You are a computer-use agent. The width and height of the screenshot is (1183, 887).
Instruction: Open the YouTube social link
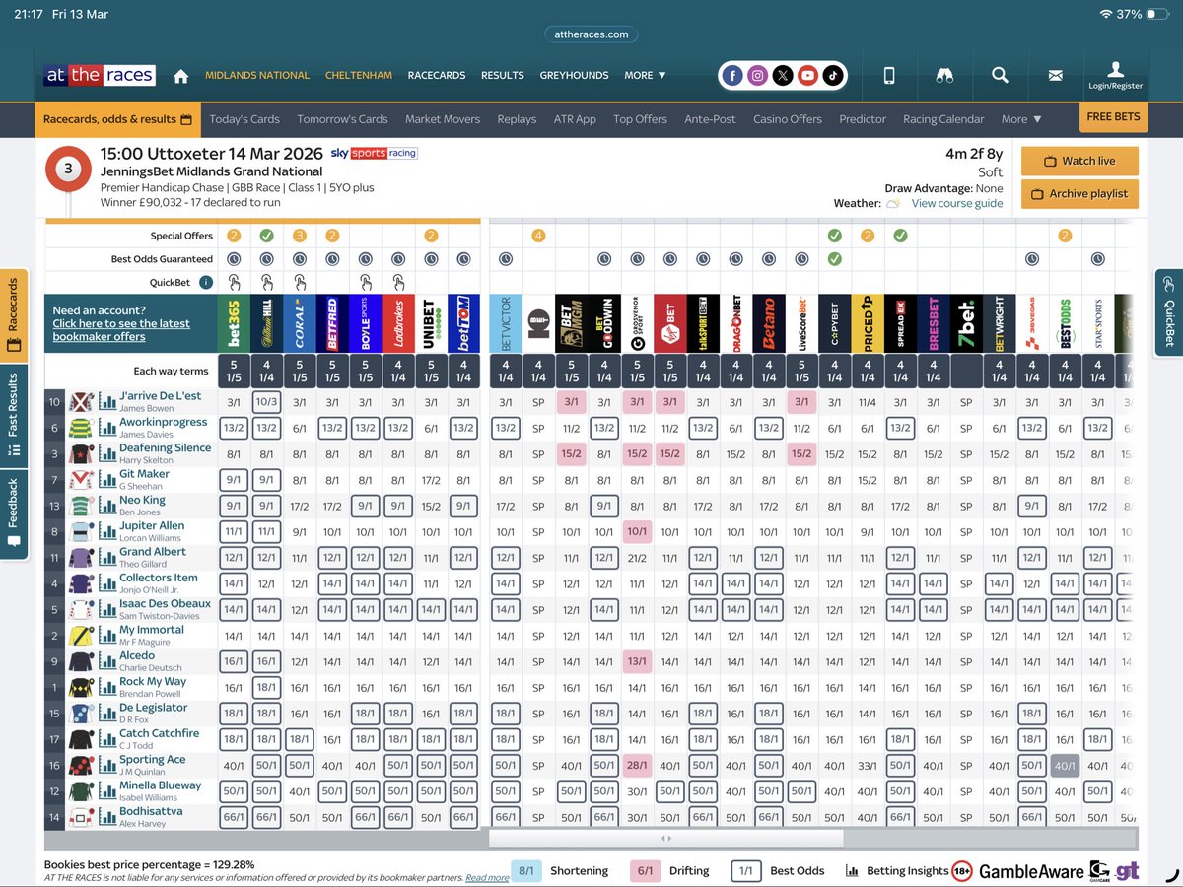(x=808, y=76)
